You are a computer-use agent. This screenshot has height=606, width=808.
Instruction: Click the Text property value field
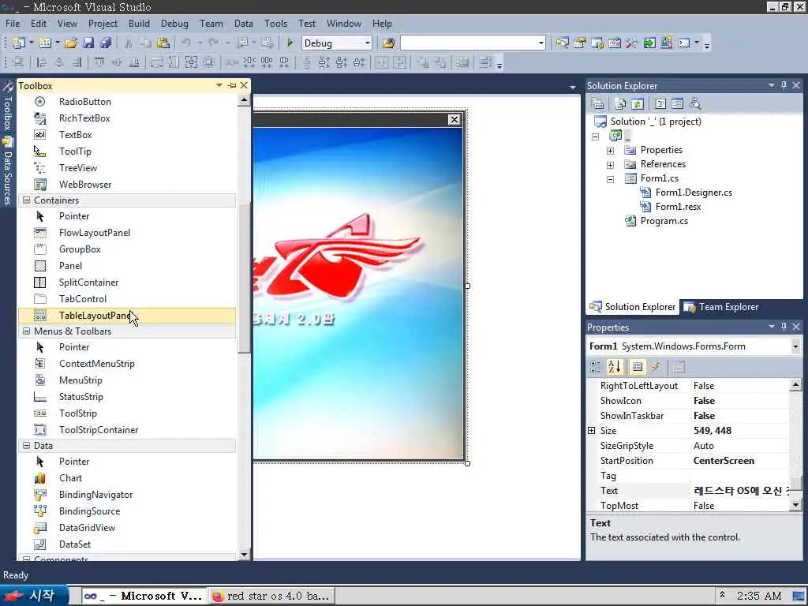[x=739, y=491]
